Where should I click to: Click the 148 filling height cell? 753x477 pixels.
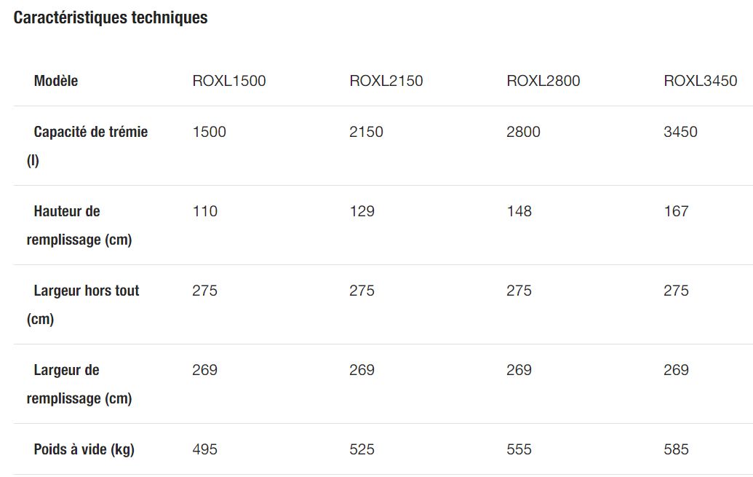[x=519, y=211]
